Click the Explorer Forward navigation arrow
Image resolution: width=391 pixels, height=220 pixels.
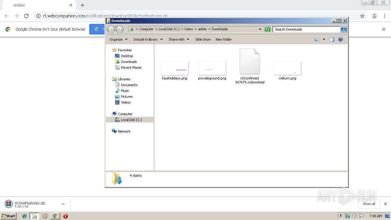click(x=119, y=29)
